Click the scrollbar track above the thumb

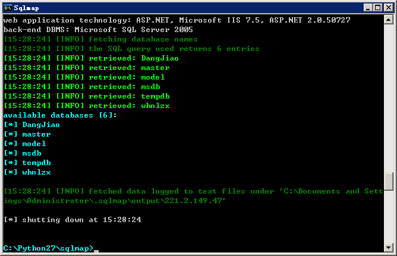[389, 98]
